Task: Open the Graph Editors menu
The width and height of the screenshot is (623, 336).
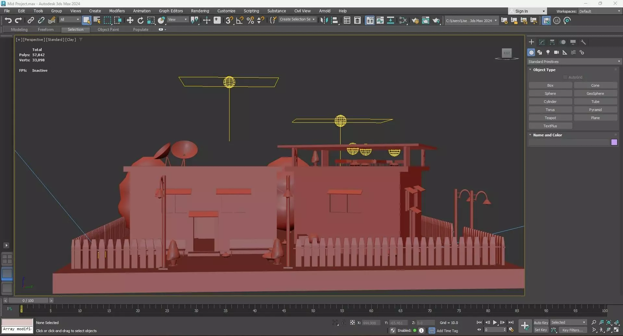Action: [x=171, y=11]
